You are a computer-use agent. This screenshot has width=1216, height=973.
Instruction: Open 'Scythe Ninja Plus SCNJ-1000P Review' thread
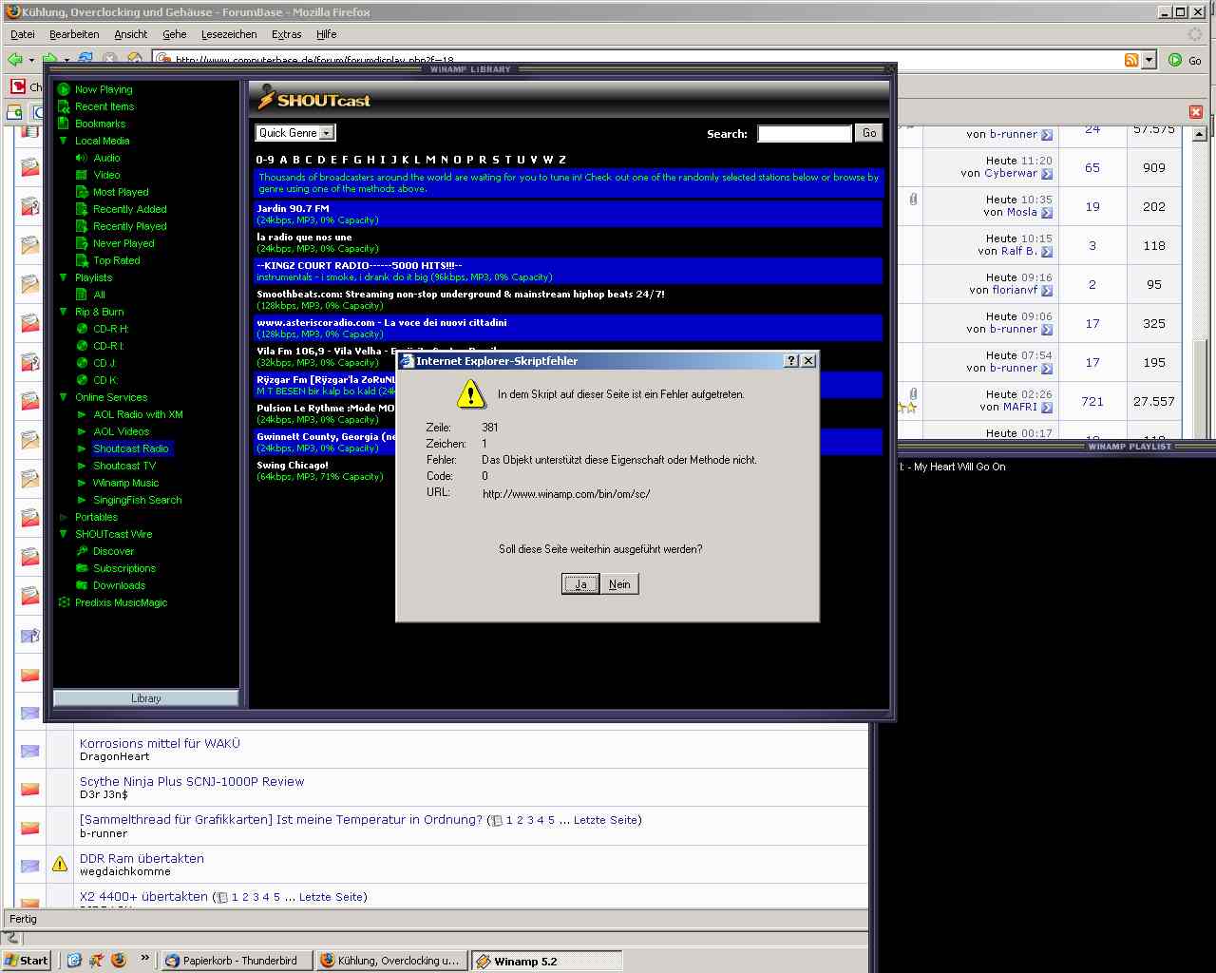[x=192, y=781]
